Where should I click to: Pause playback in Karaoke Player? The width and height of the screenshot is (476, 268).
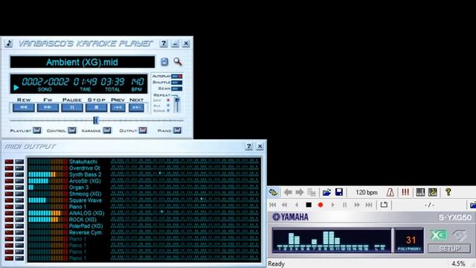pyautogui.click(x=72, y=107)
